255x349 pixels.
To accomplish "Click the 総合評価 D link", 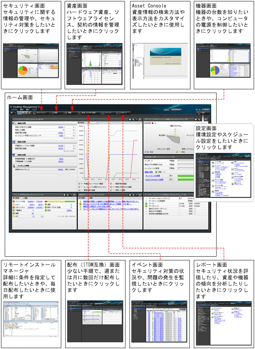I will 155,123.
